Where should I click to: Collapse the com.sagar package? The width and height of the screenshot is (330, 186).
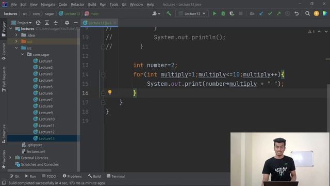pyautogui.click(x=22, y=54)
